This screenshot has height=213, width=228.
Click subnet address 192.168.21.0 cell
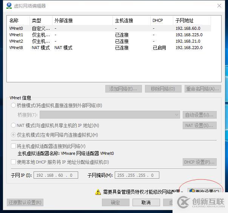tap(188, 41)
